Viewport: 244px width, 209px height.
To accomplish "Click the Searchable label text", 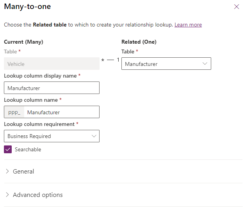I will point(28,149).
